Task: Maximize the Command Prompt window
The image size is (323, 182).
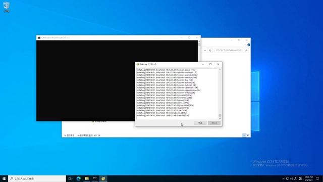Action: tap(189, 38)
